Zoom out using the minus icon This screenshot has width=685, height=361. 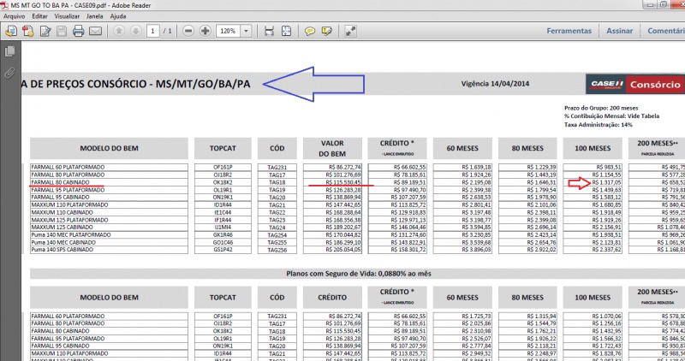pyautogui.click(x=188, y=31)
